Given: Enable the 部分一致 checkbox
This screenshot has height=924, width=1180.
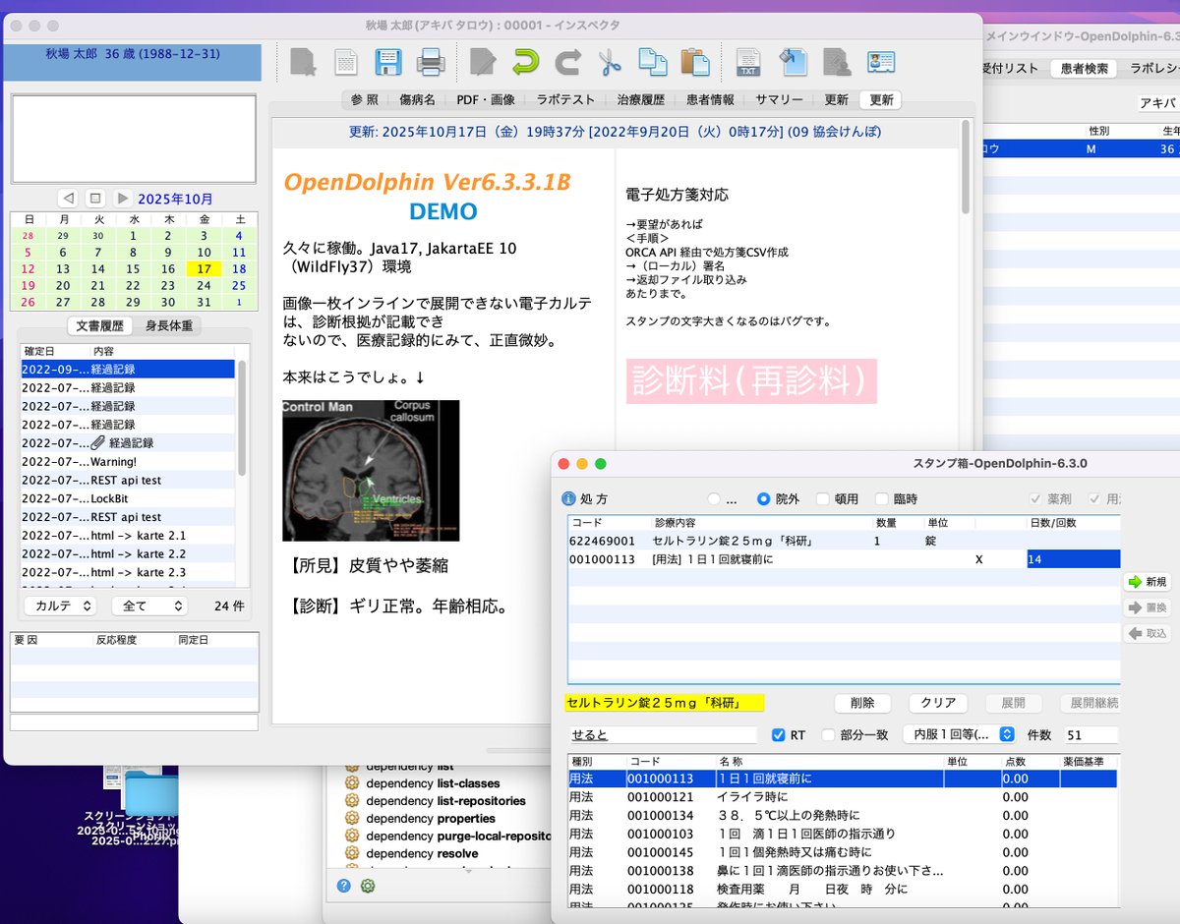Looking at the screenshot, I should (828, 735).
